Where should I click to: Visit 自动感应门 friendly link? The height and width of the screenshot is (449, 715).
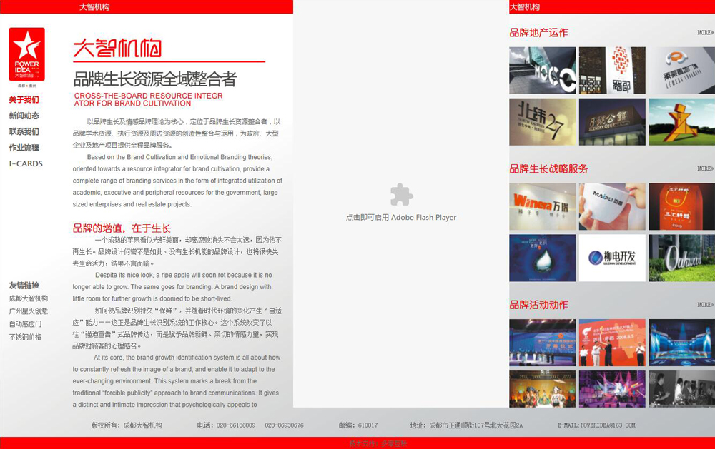coord(25,324)
